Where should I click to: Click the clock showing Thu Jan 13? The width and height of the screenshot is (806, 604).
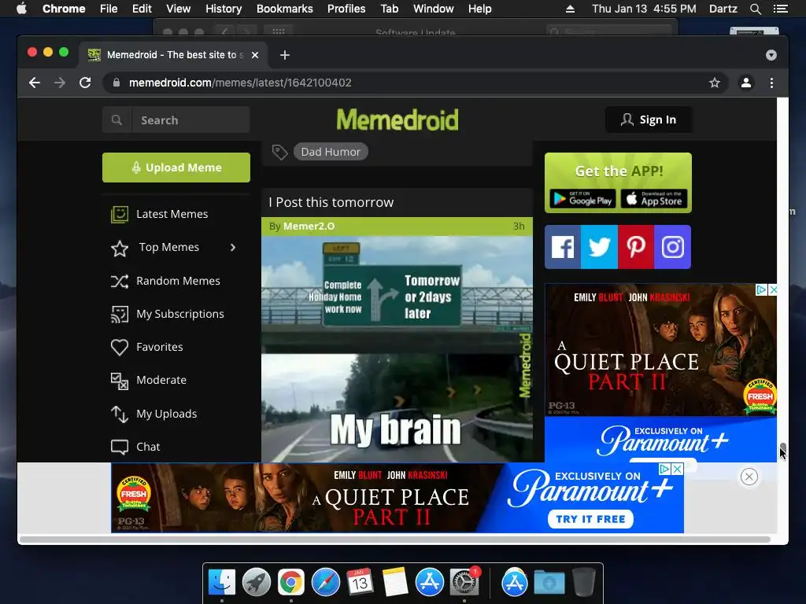pos(644,9)
